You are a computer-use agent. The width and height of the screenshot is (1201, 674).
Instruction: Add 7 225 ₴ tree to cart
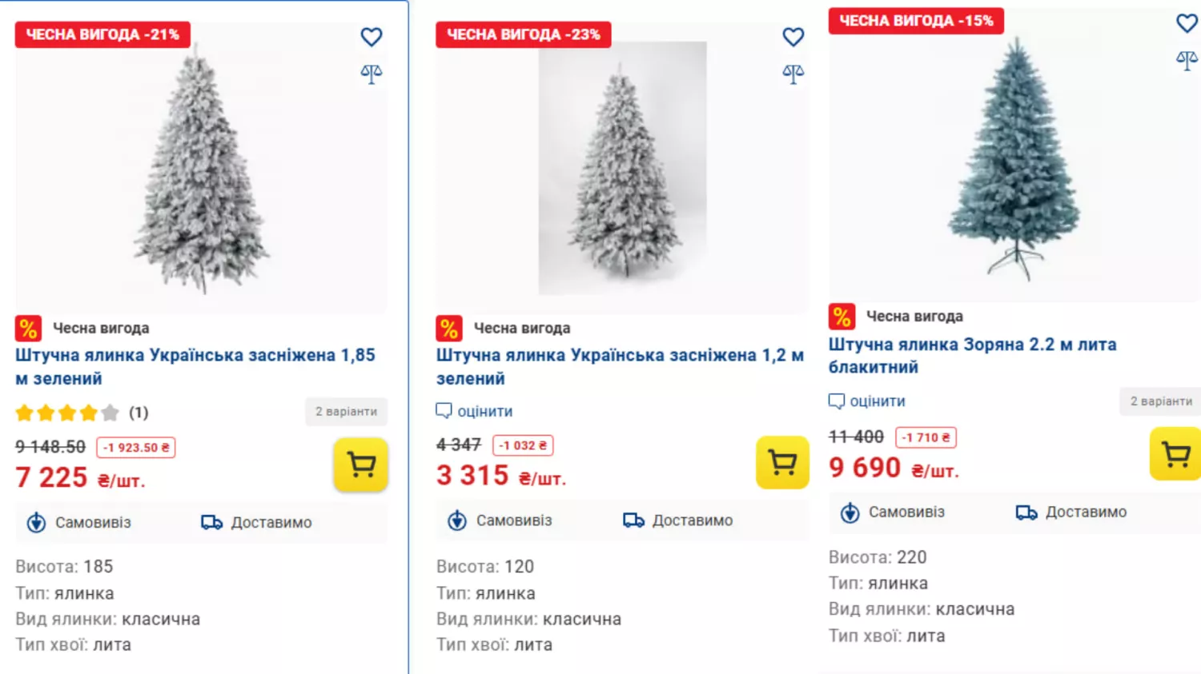click(361, 465)
